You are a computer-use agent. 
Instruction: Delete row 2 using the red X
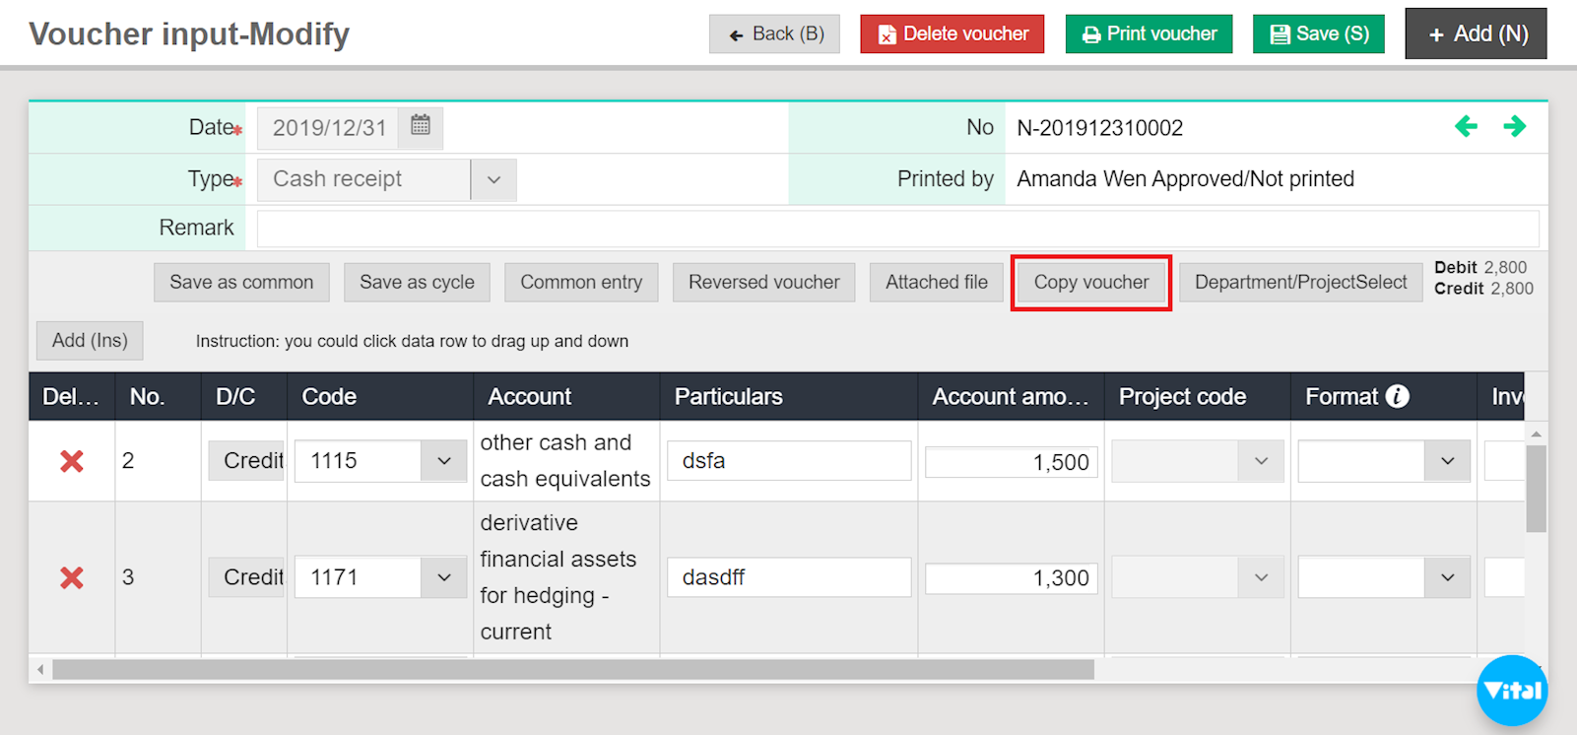(72, 461)
